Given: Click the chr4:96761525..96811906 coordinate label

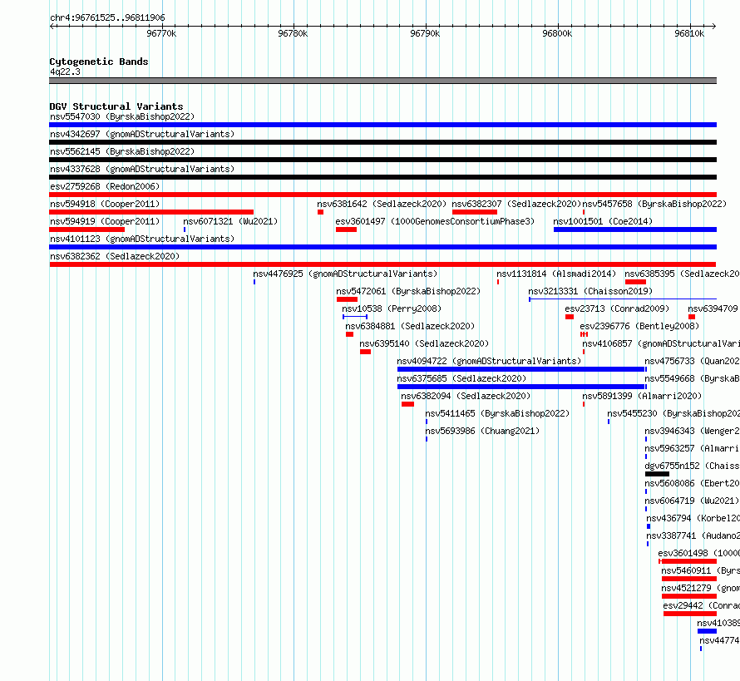Looking at the screenshot, I should [x=107, y=18].
